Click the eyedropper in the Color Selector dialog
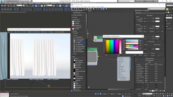 [x=106, y=55]
